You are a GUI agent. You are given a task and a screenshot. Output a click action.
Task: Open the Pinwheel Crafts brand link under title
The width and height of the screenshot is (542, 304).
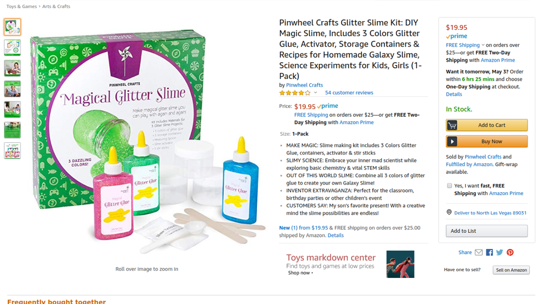point(304,85)
